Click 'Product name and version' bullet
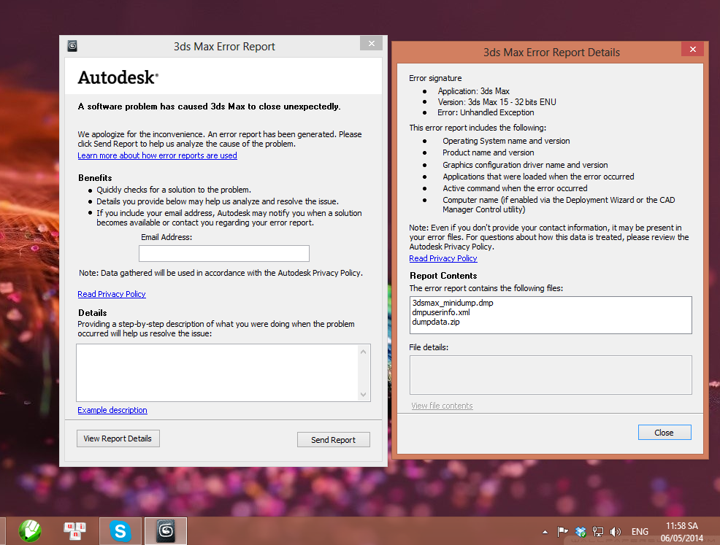 coord(488,152)
